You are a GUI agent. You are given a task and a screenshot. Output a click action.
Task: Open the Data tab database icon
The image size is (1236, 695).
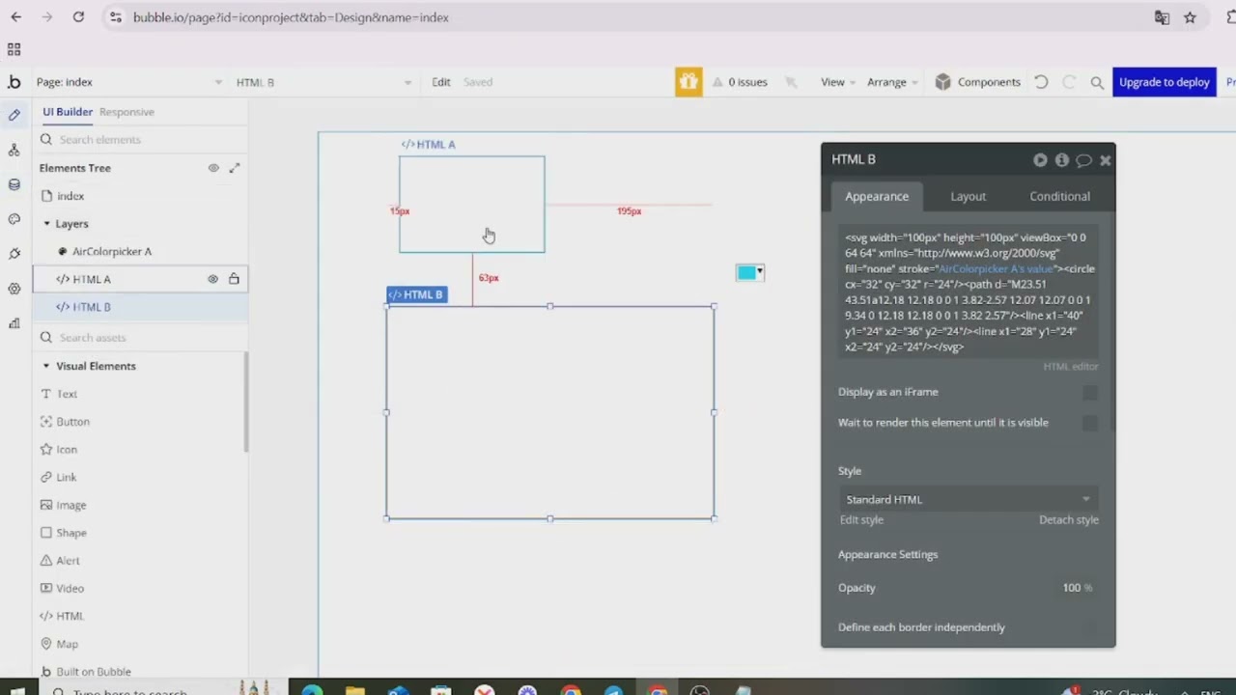tap(14, 184)
